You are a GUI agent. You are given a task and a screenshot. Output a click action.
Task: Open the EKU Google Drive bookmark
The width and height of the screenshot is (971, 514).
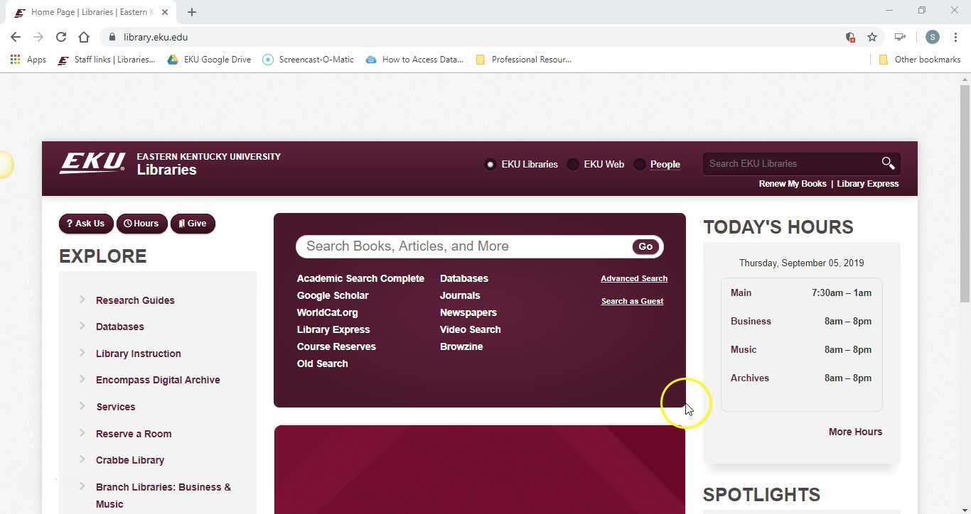click(x=209, y=60)
